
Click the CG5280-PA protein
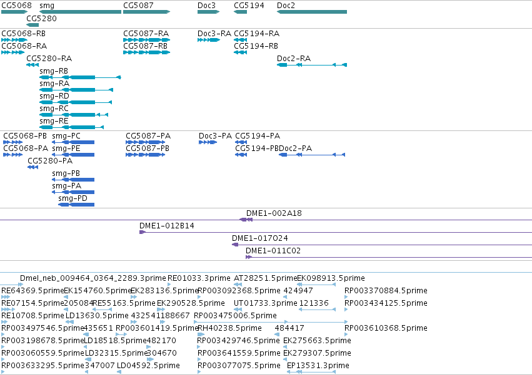(x=33, y=167)
